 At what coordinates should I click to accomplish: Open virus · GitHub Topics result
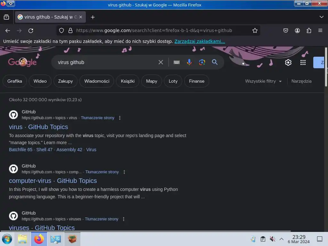coord(38,127)
